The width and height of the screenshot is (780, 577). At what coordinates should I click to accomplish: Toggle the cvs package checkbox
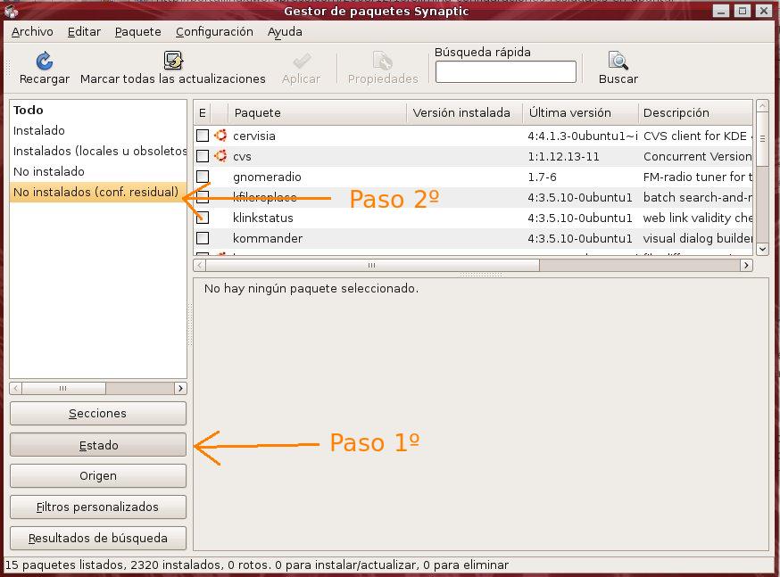pos(203,156)
